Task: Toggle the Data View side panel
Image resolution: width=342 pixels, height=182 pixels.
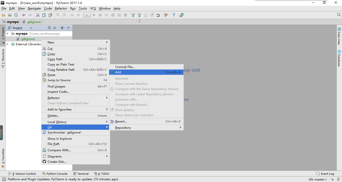Action: (x=339, y=36)
